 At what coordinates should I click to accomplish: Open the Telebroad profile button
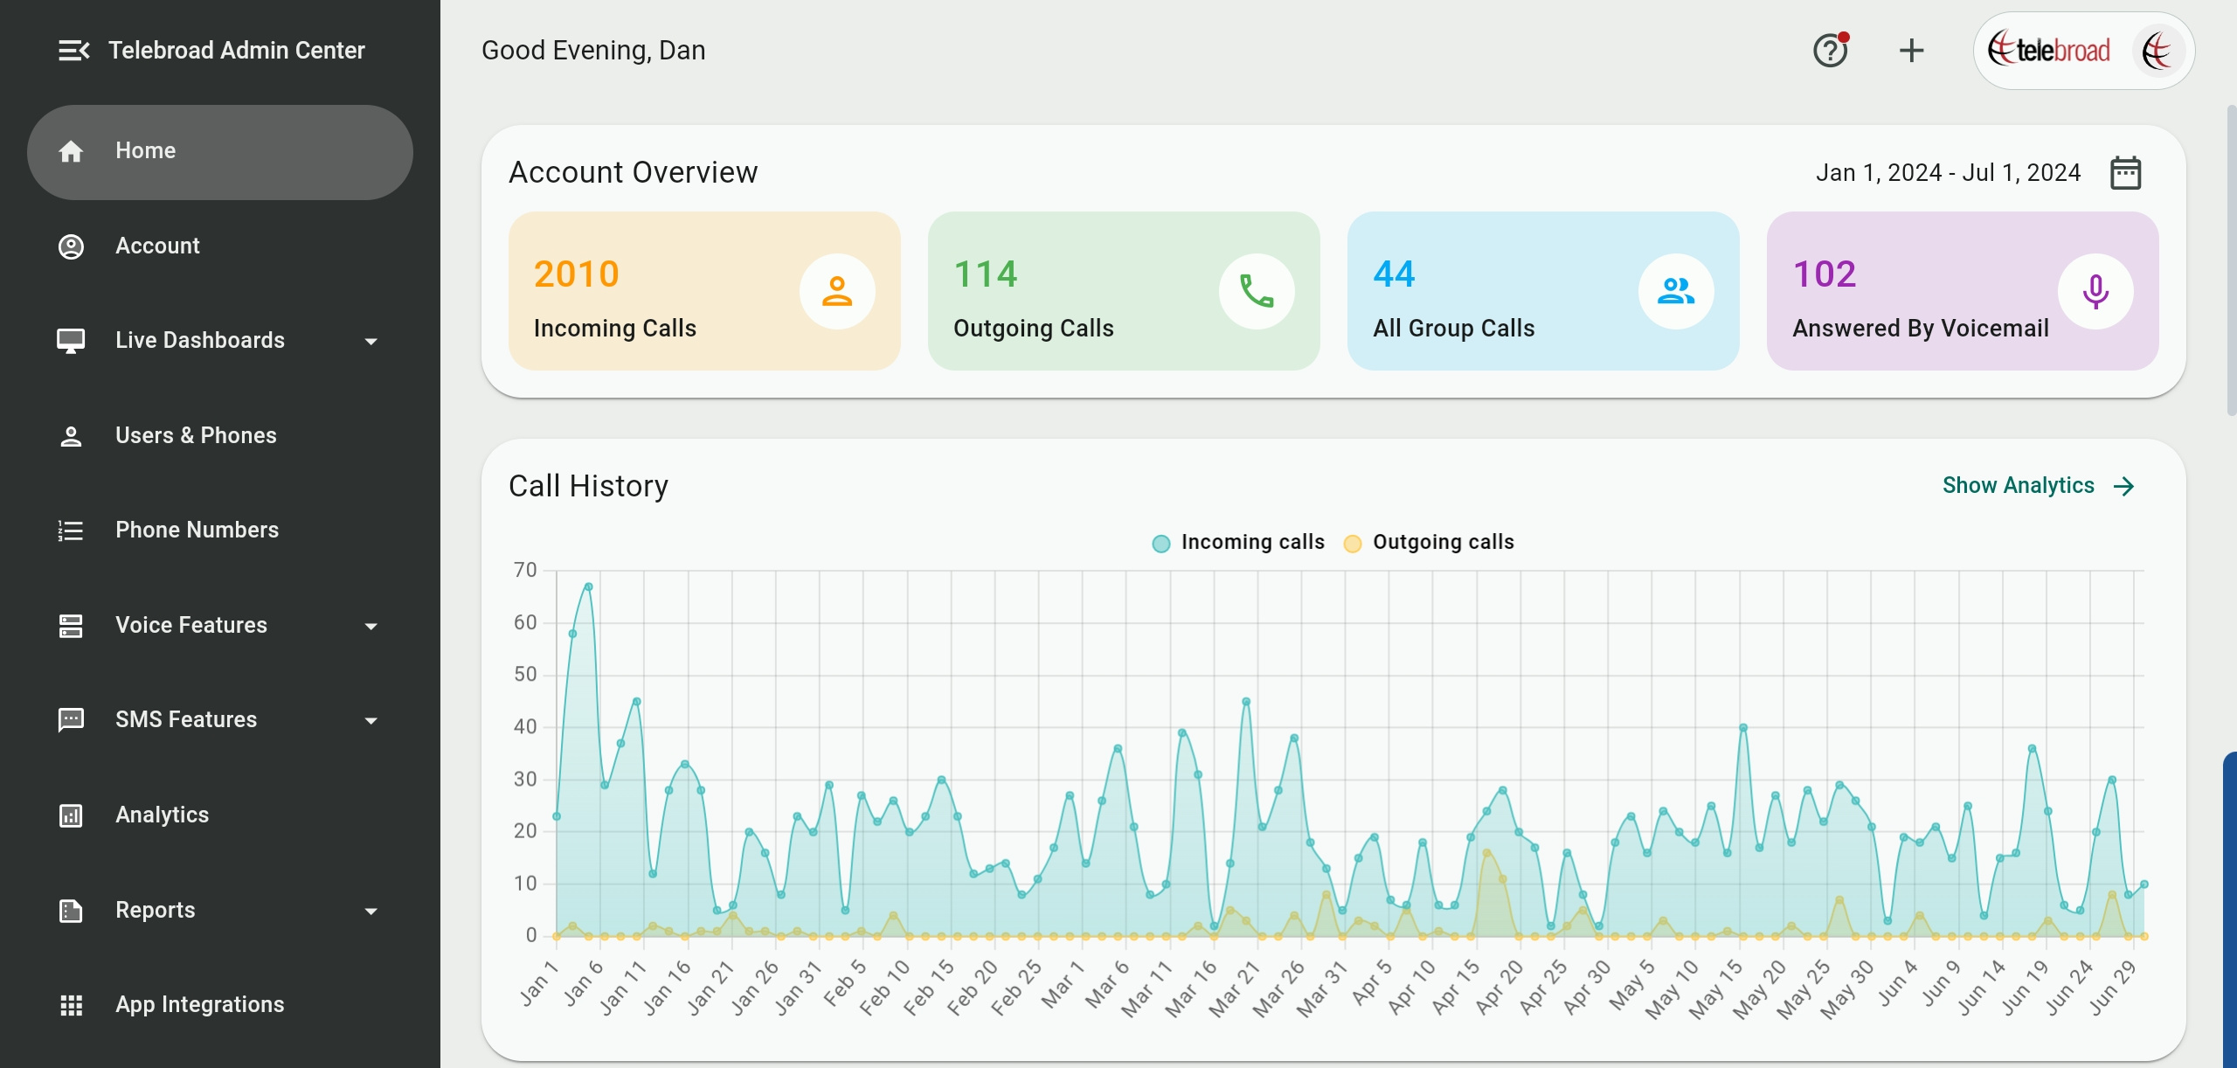2083,51
